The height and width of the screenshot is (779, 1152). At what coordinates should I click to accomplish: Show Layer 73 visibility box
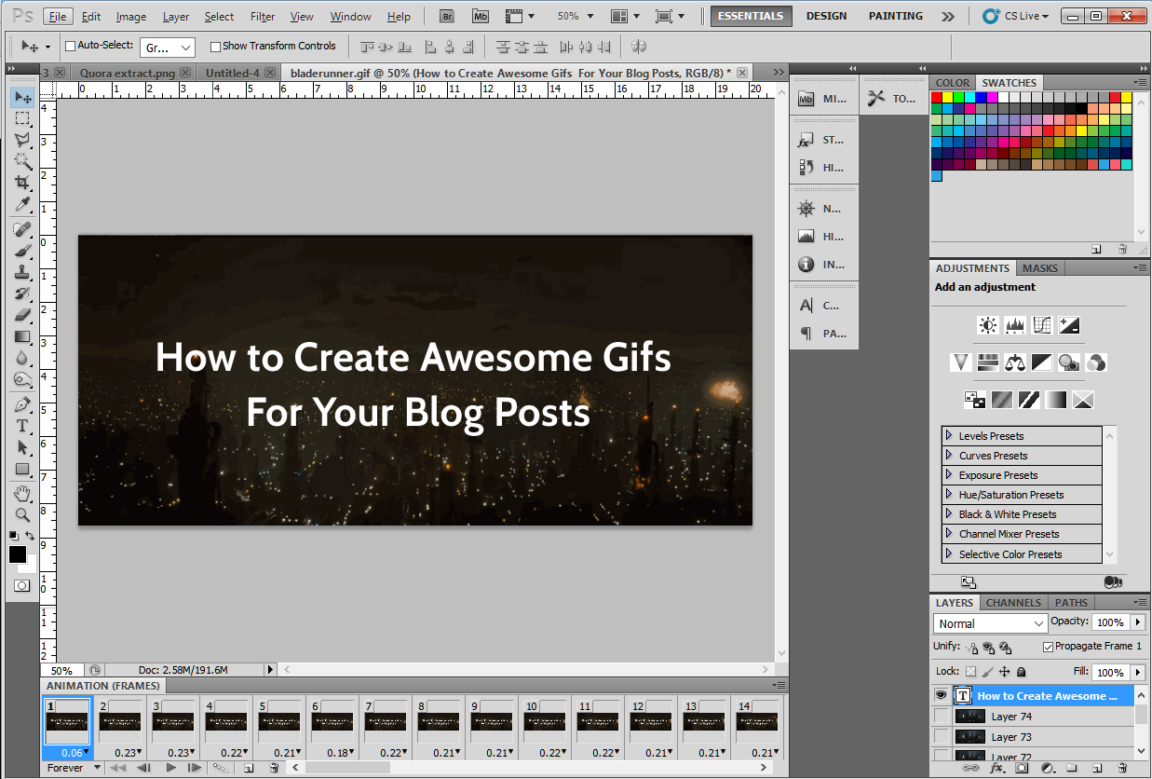[942, 736]
